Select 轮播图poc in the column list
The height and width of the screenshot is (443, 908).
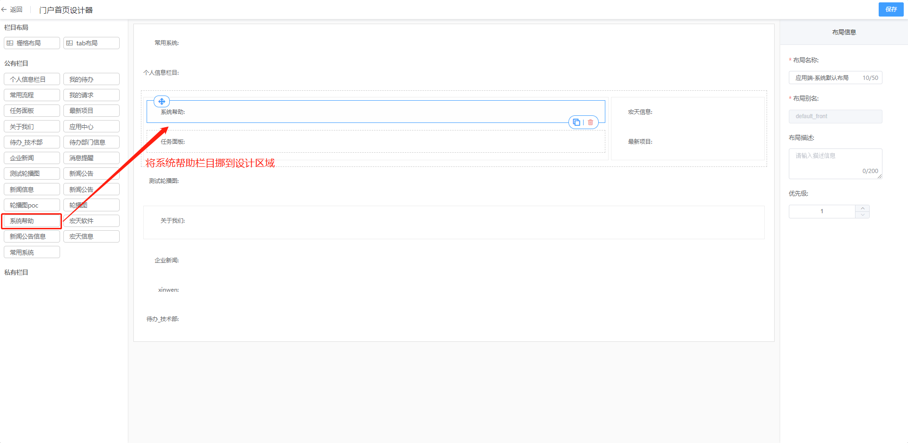[32, 205]
